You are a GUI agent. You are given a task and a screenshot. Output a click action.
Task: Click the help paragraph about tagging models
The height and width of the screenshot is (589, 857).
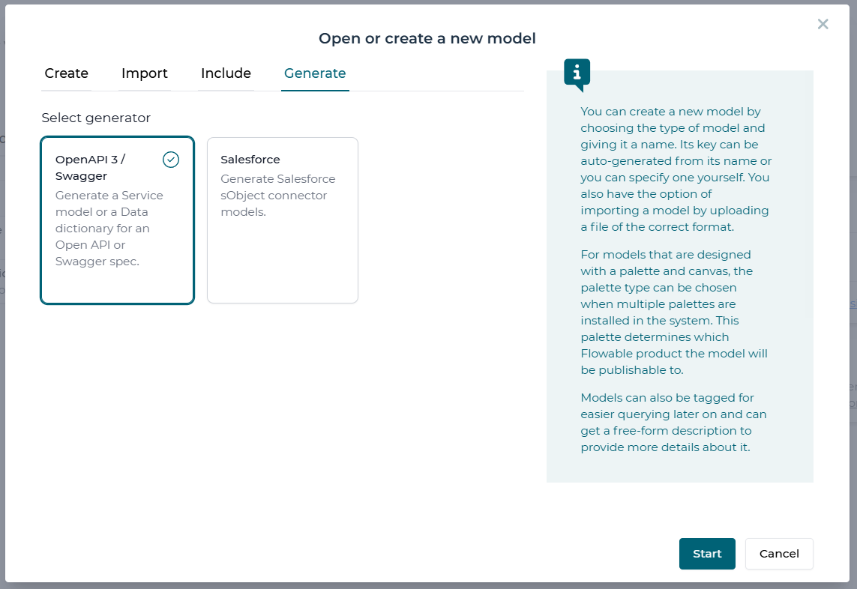click(x=673, y=423)
